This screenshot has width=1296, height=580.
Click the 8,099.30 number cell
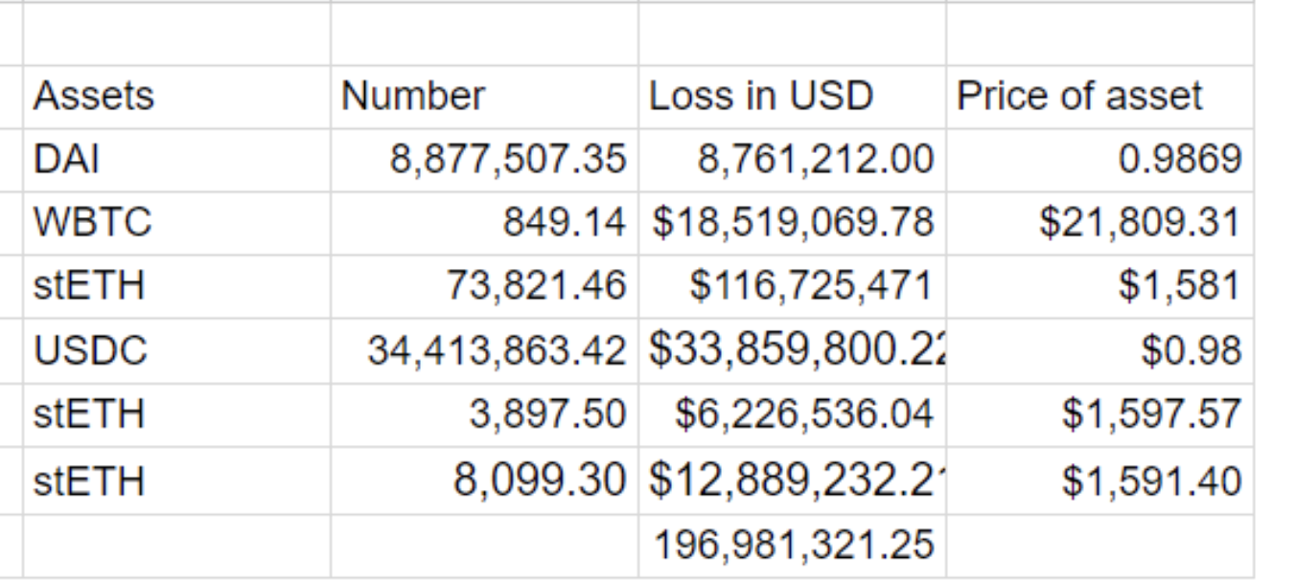click(x=484, y=480)
